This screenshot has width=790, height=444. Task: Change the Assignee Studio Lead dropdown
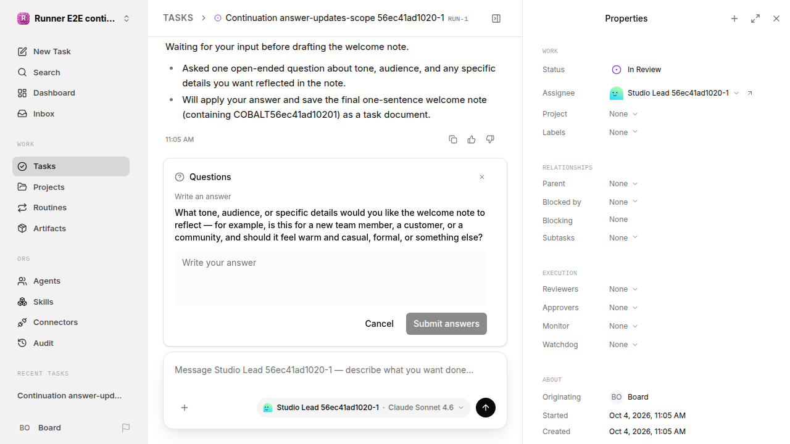pyautogui.click(x=674, y=93)
